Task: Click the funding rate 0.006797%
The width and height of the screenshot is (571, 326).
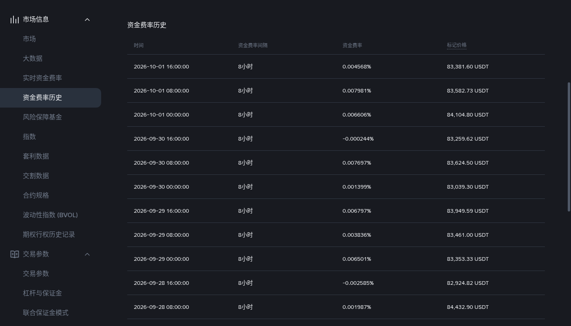Action: pos(357,211)
